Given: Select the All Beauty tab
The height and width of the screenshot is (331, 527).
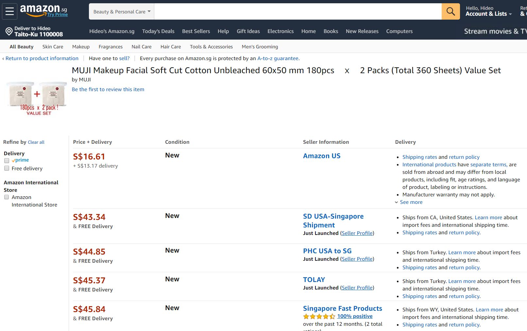Looking at the screenshot, I should pos(22,47).
